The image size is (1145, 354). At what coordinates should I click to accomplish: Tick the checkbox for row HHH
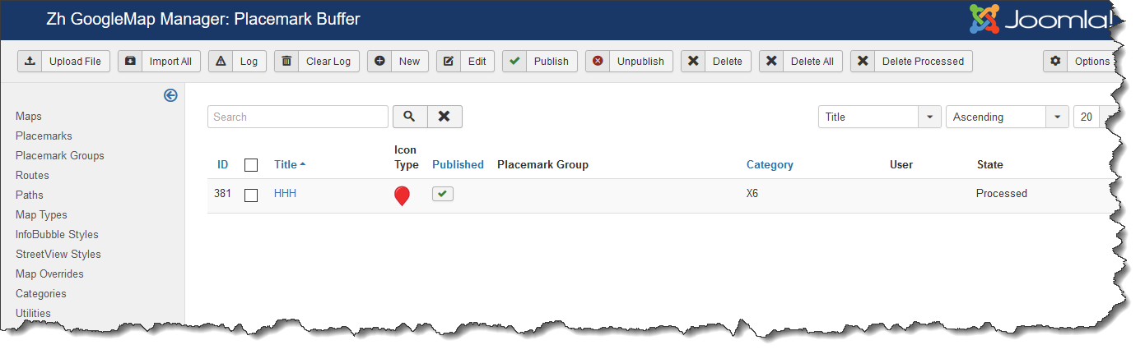[x=251, y=195]
